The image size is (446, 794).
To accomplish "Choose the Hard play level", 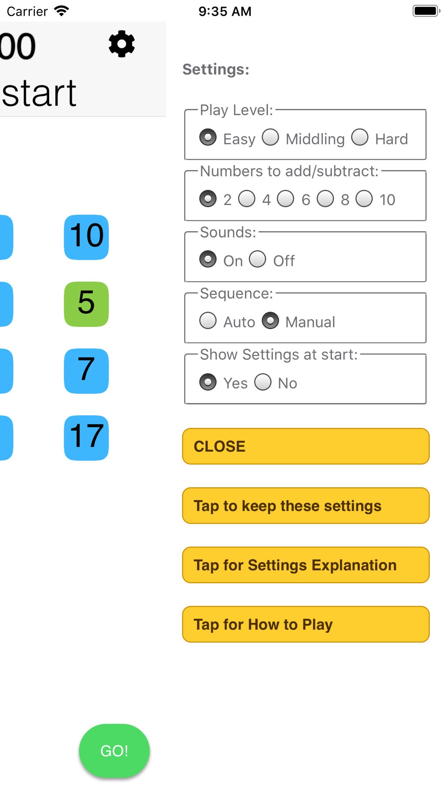I will (x=360, y=138).
